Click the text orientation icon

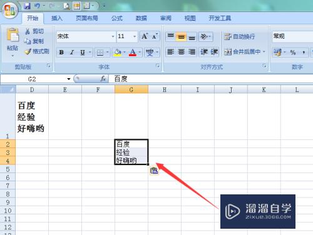tap(204, 37)
